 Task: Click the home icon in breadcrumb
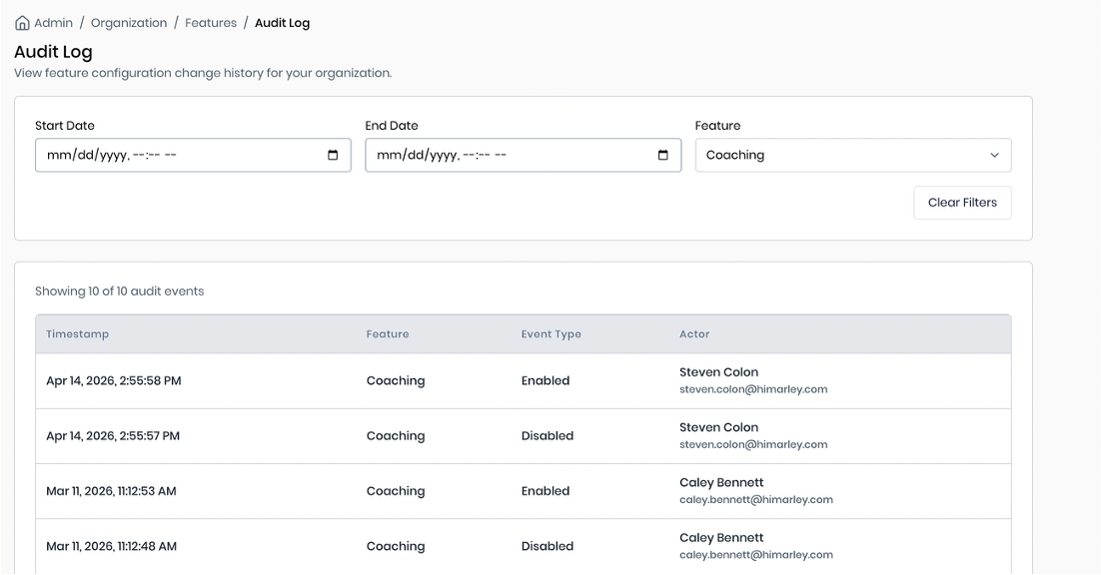pos(22,23)
